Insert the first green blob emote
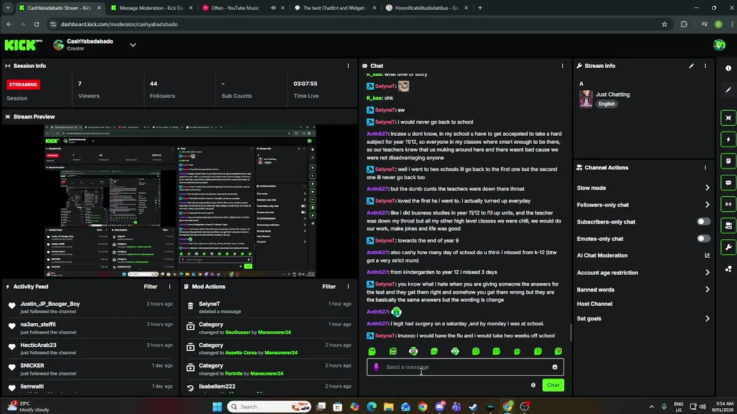Viewport: 737px width, 414px height. tap(372, 351)
